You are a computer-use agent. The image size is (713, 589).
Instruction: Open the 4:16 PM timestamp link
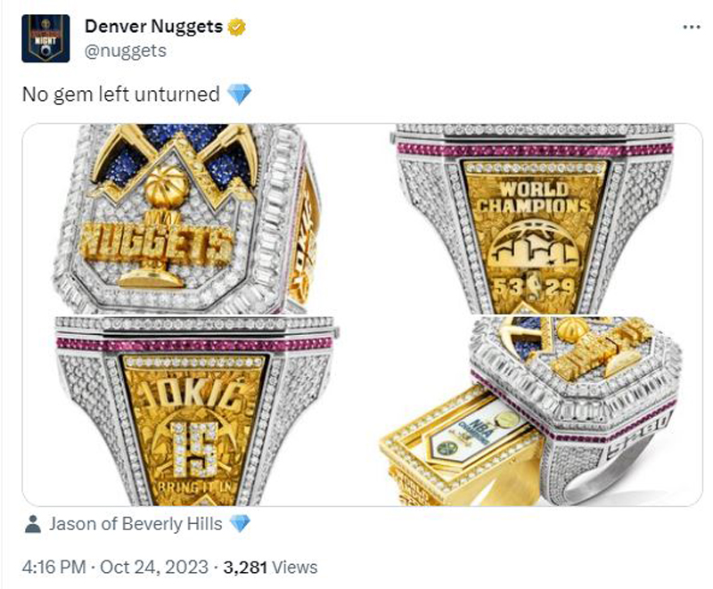click(53, 567)
